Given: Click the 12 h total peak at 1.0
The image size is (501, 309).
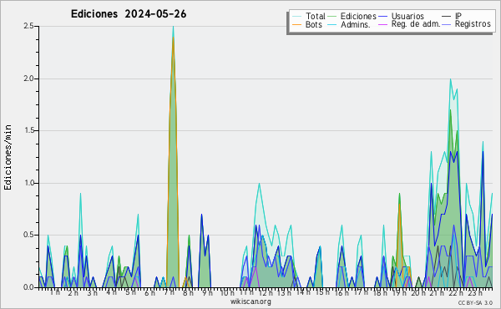Looking at the screenshot, I should pos(259,184).
